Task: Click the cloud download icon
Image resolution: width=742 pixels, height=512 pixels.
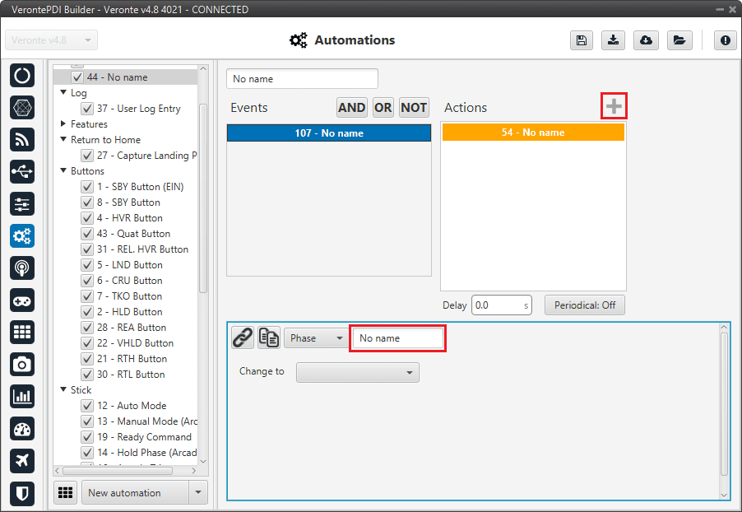Action: [x=646, y=40]
